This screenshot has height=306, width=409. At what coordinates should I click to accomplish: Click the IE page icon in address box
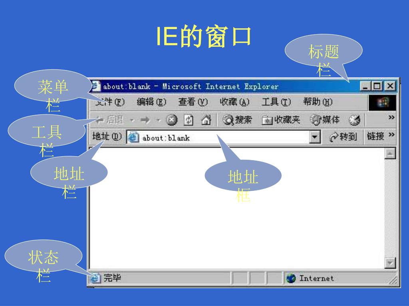coord(133,137)
